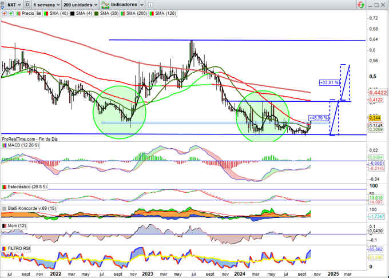Open the 200 unidades dropdown

pos(81,5)
